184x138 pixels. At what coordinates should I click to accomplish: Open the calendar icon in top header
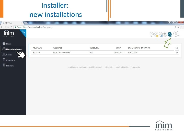(165, 34)
